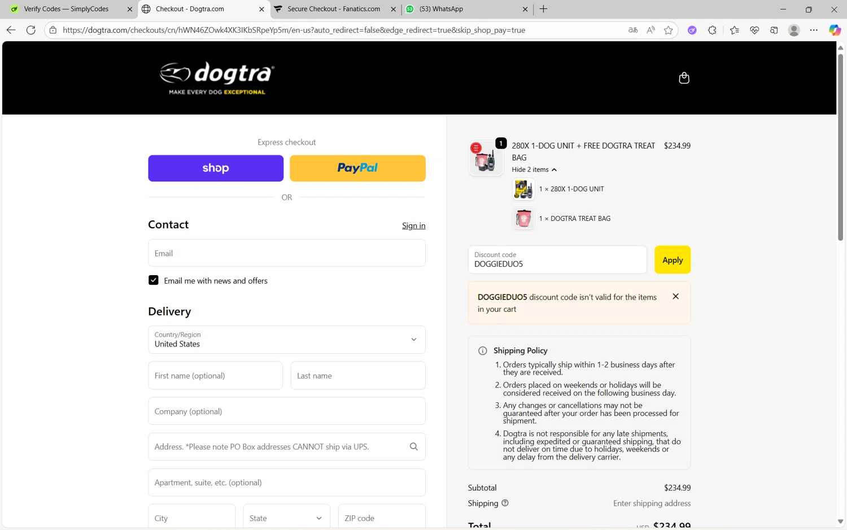Collapse items via Hide 2 items
The height and width of the screenshot is (530, 847).
click(534, 170)
